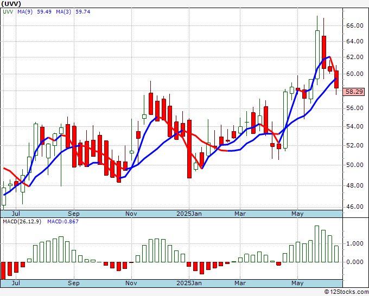Click the MACD(26,12,9) indicator label
Viewport: 369px width, 296px height.
[x=22, y=222]
